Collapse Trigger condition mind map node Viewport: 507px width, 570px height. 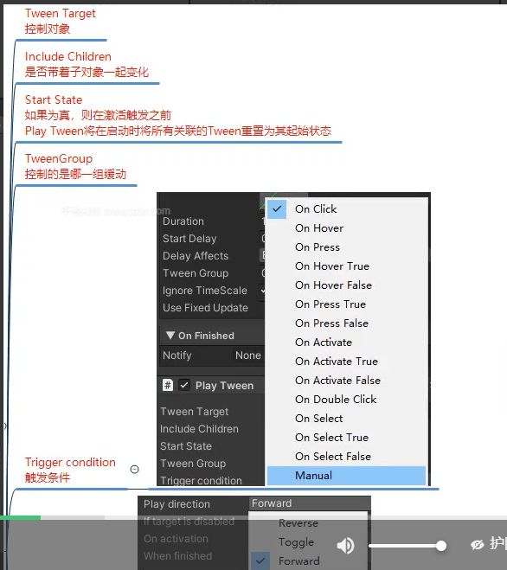[135, 470]
